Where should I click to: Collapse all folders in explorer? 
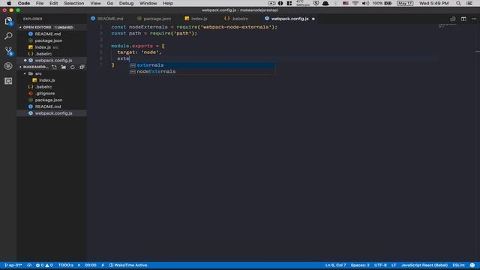pyautogui.click(x=82, y=67)
